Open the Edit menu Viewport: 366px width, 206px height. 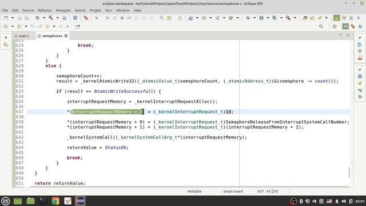click(x=15, y=10)
